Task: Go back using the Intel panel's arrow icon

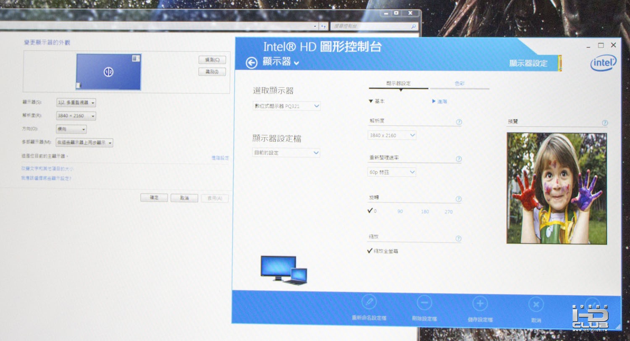Action: pos(251,63)
